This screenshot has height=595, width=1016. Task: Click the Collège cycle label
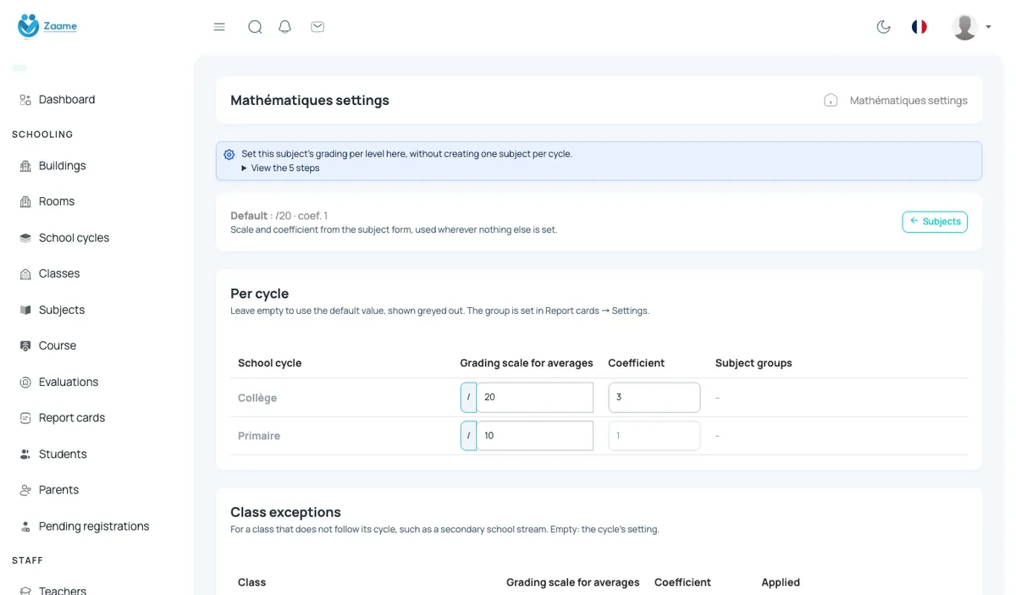[257, 398]
